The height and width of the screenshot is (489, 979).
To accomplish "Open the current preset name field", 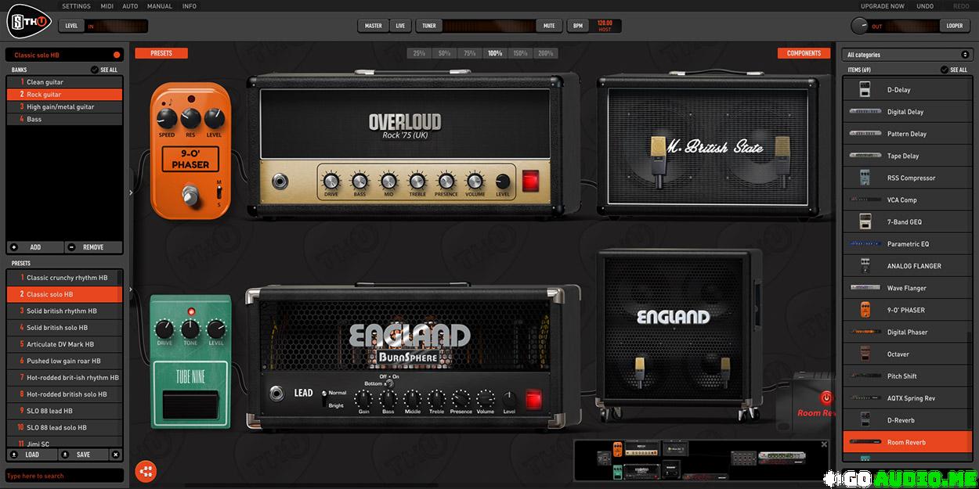I will [64, 55].
